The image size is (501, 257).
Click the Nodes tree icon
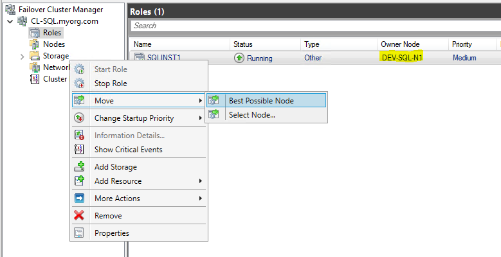click(x=35, y=44)
